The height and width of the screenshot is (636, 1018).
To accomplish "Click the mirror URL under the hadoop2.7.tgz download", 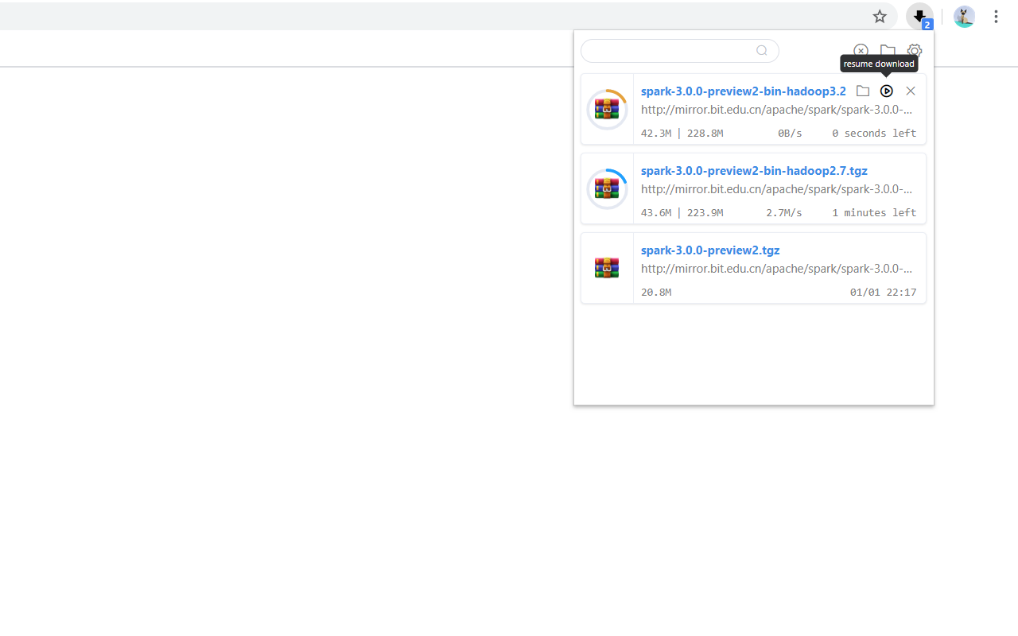I will coord(777,189).
